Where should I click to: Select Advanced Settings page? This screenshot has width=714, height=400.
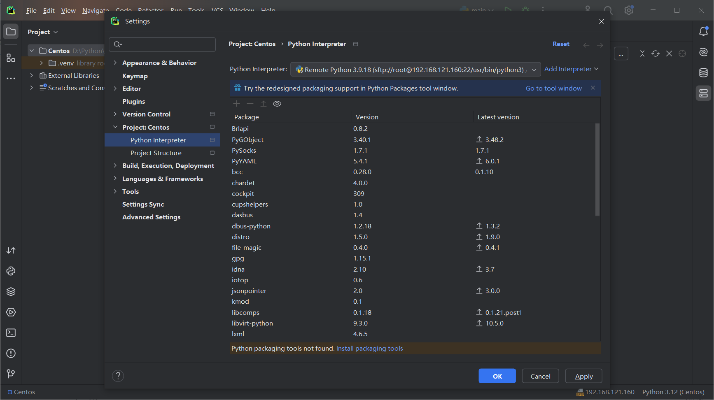click(x=151, y=217)
